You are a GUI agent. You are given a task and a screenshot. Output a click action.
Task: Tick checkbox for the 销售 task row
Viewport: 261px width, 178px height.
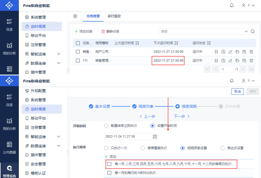pyautogui.click(x=78, y=52)
